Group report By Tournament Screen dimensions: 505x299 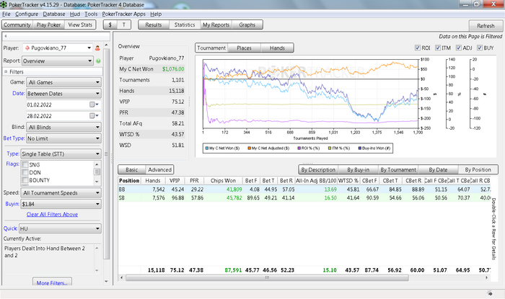point(398,170)
